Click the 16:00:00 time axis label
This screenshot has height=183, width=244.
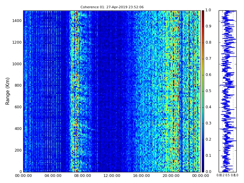142,176
